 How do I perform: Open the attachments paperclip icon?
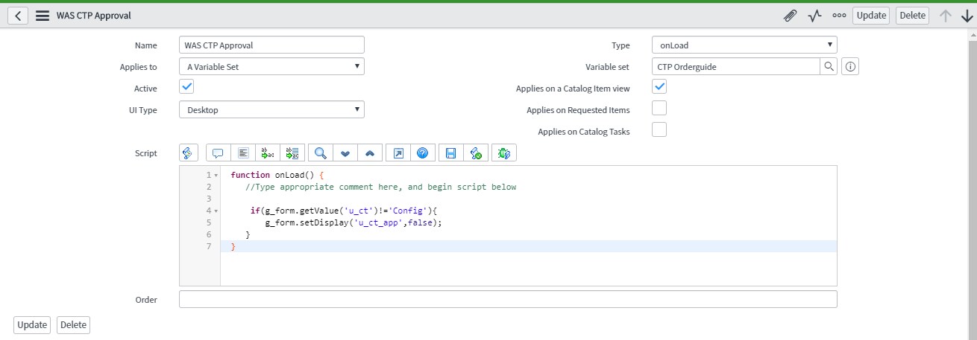pyautogui.click(x=790, y=16)
